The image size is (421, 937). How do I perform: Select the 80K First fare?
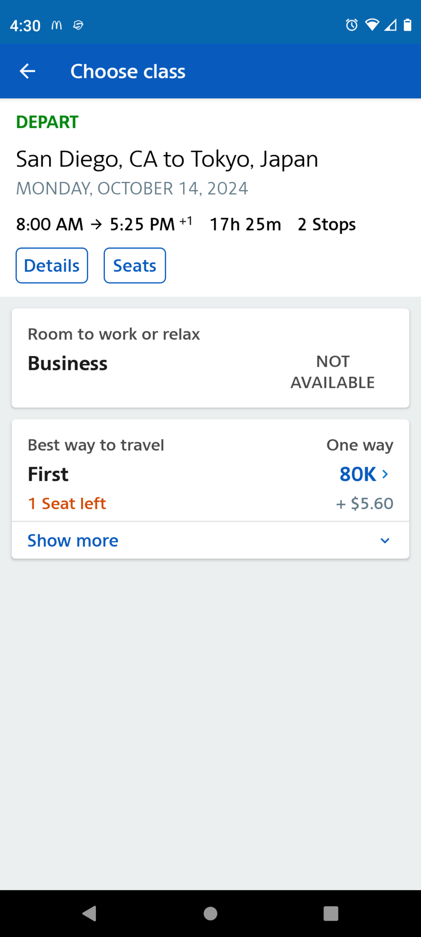pyautogui.click(x=358, y=474)
